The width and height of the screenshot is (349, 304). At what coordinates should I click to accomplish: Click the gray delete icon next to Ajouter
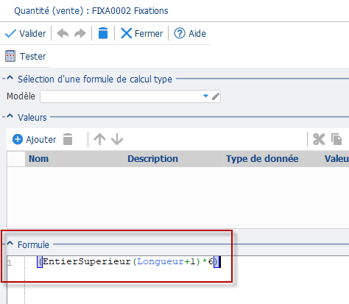click(x=68, y=139)
